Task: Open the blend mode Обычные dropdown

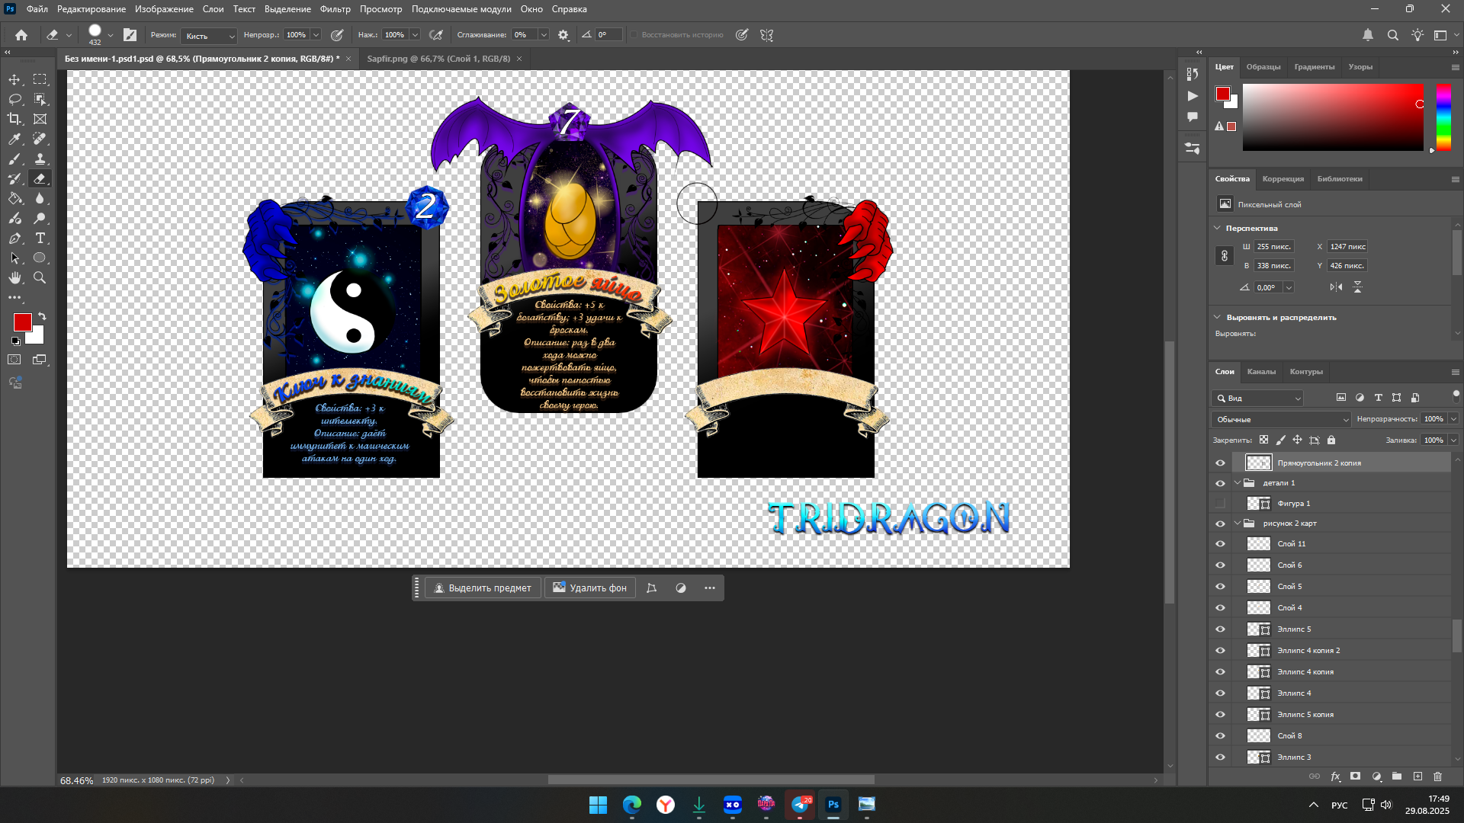Action: click(x=1281, y=420)
